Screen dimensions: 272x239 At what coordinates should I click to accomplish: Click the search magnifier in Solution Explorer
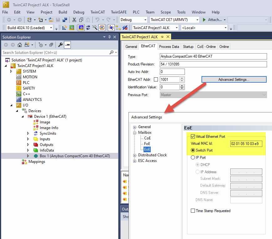point(112,52)
